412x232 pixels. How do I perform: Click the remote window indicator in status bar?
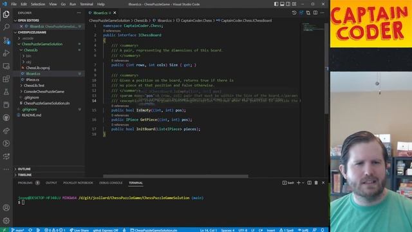point(5,230)
